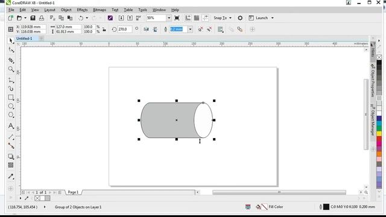This screenshot has width=386, height=217.
Task: Select the Connector tool
Action: [x=11, y=146]
